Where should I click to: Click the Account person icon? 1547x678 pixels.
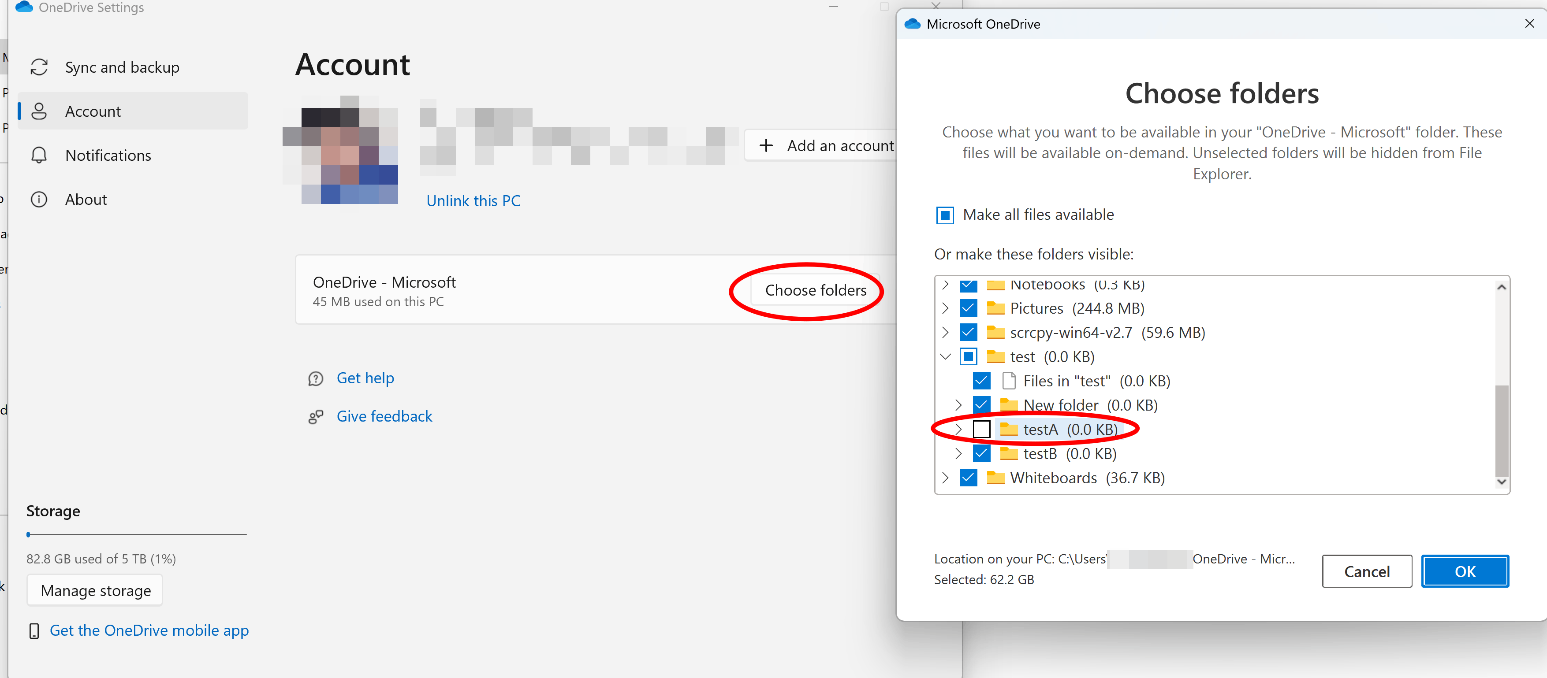tap(40, 111)
